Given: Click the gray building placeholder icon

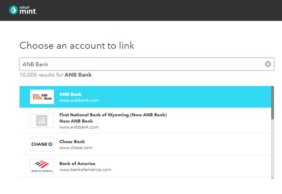Looking at the screenshot, I should (x=42, y=121).
